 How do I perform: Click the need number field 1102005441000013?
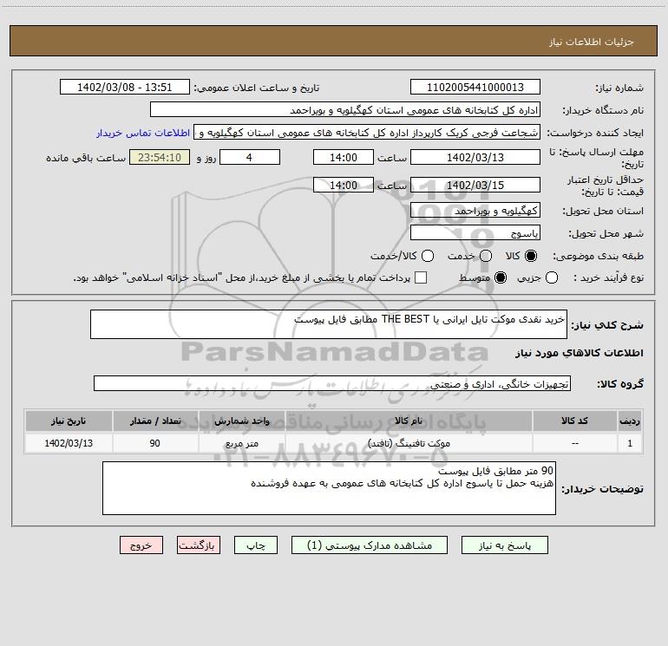click(475, 87)
